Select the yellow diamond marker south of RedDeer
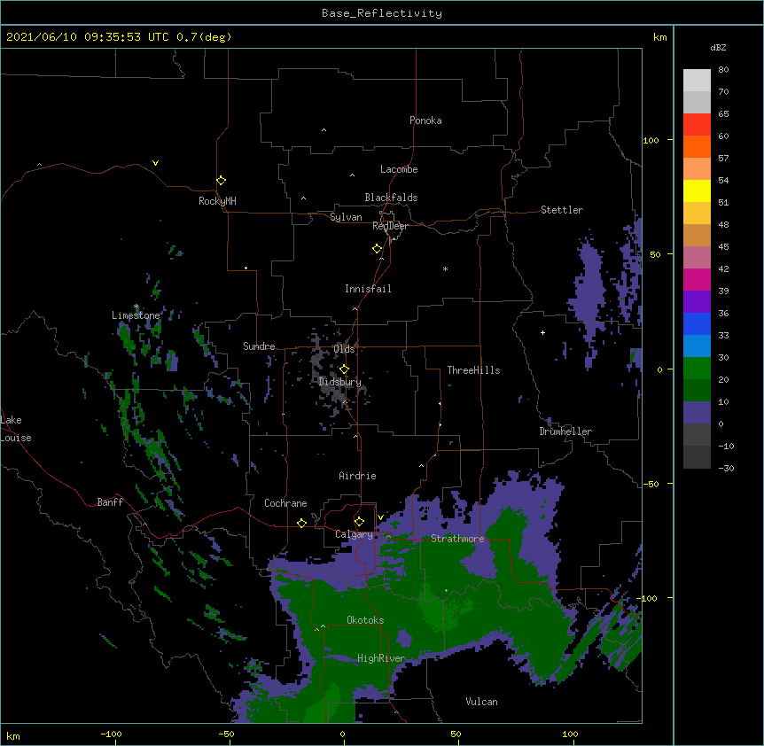 (x=378, y=249)
